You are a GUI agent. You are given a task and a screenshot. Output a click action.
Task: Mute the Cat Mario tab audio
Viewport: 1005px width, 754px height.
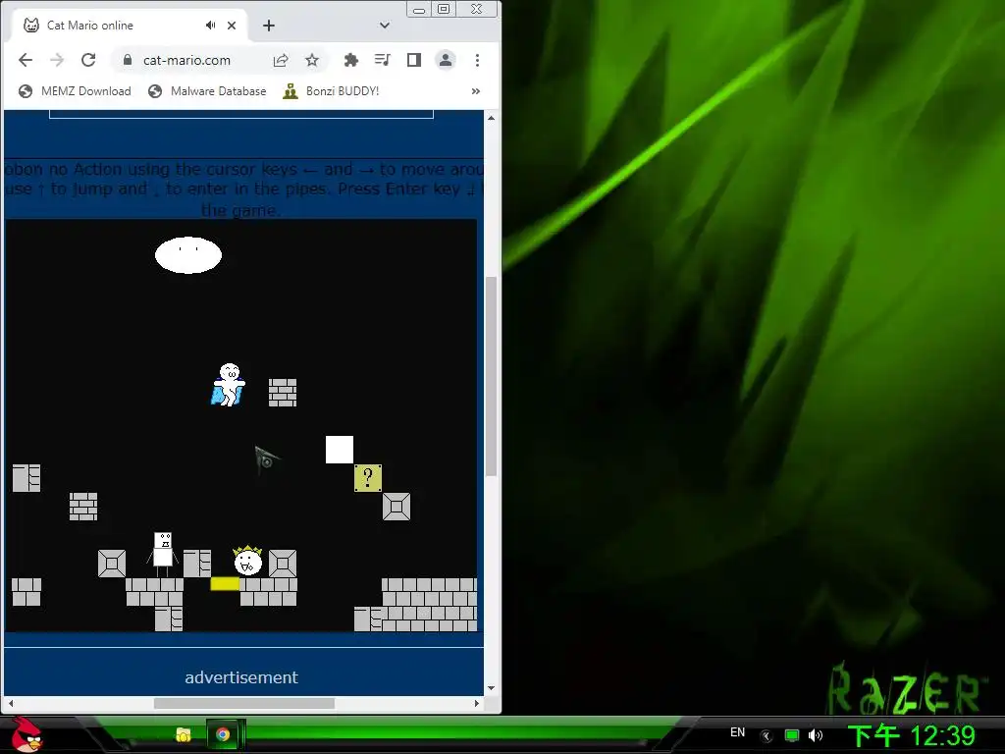[x=210, y=26]
